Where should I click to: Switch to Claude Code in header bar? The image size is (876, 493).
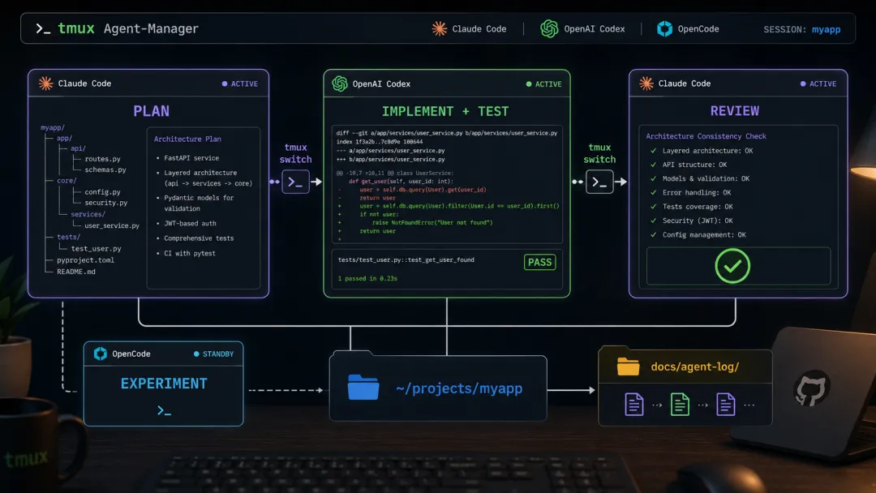coord(470,28)
